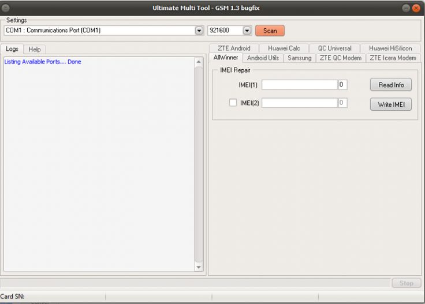Switch to the ZTE QC Modem tab
The height and width of the screenshot is (304, 425).
tap(341, 58)
